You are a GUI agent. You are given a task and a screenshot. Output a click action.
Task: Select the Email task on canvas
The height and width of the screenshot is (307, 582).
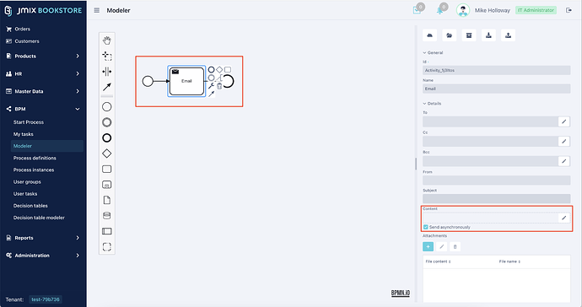(186, 81)
